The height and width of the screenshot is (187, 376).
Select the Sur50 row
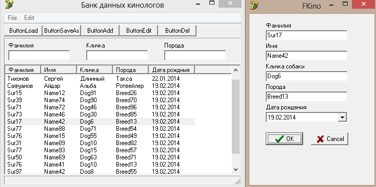100,157
